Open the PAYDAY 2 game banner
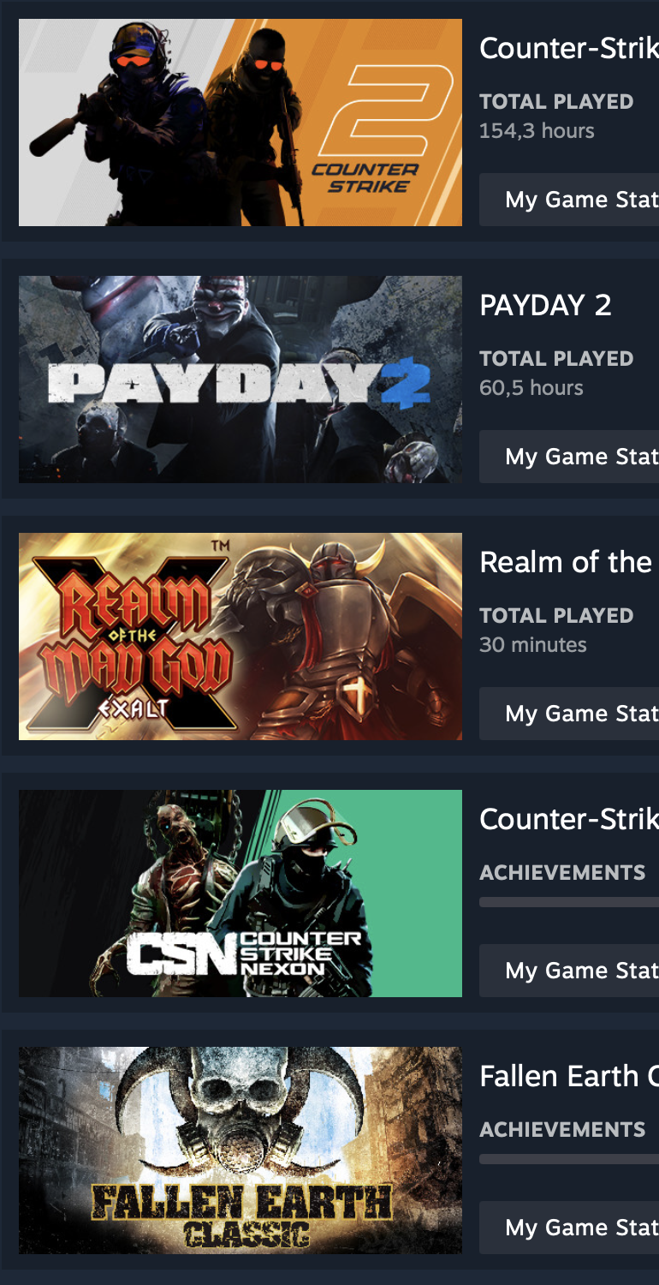The height and width of the screenshot is (1285, 659). click(240, 380)
